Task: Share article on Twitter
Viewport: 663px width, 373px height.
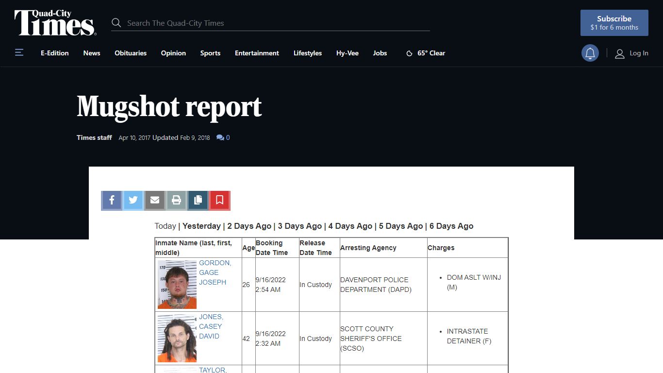Action: coord(133,200)
